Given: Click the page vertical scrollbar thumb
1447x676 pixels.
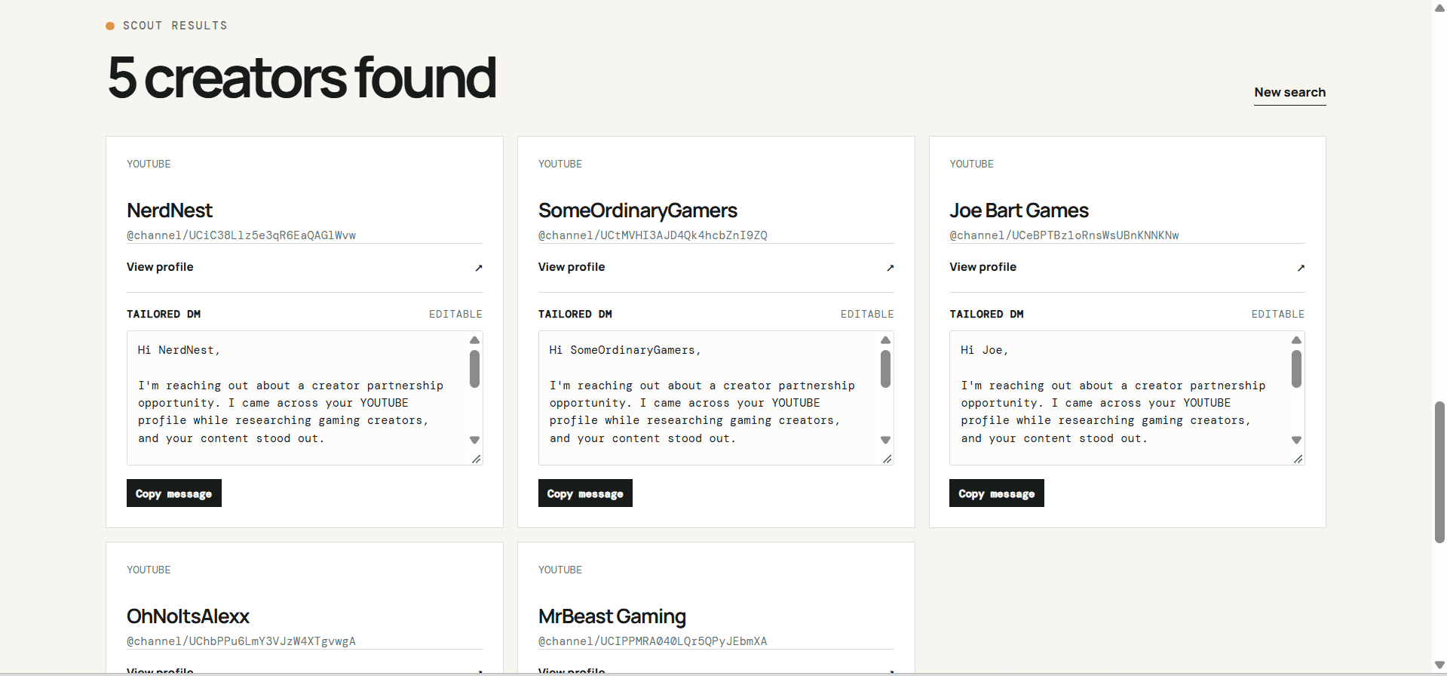Looking at the screenshot, I should [1439, 472].
